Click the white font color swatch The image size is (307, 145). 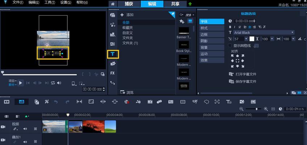click(x=252, y=39)
